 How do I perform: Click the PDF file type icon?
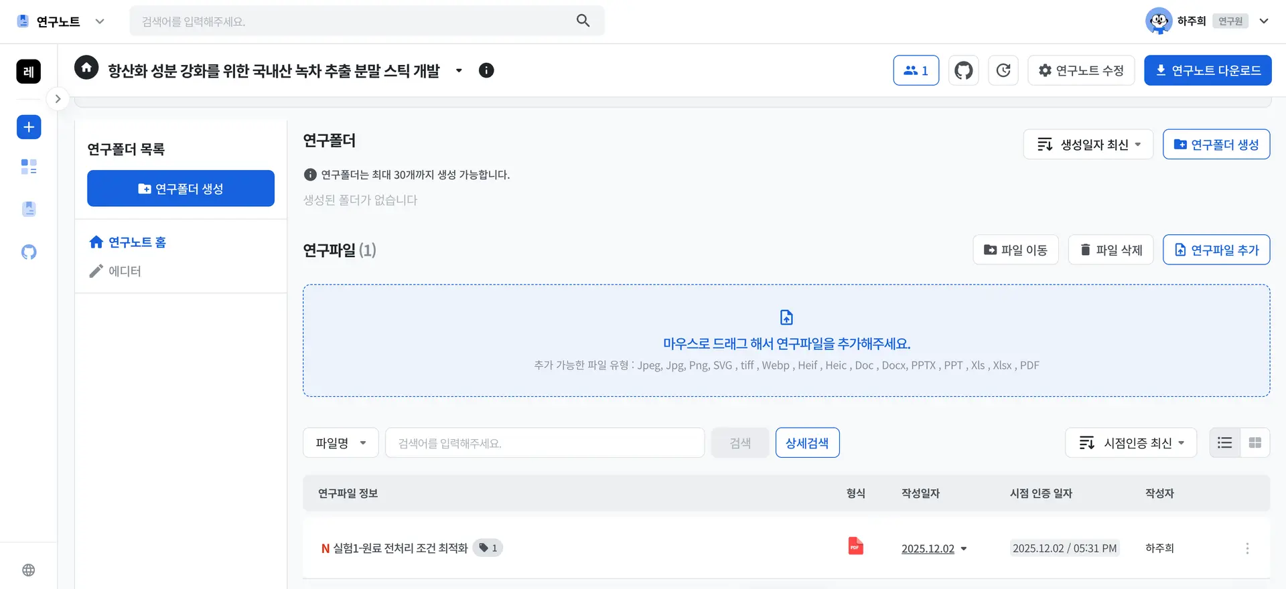click(855, 546)
